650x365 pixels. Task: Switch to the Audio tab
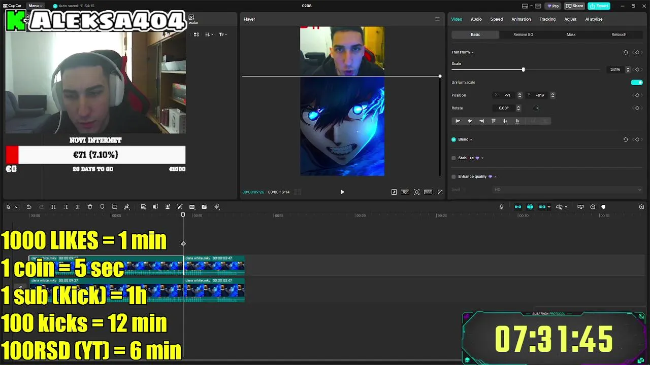click(476, 19)
